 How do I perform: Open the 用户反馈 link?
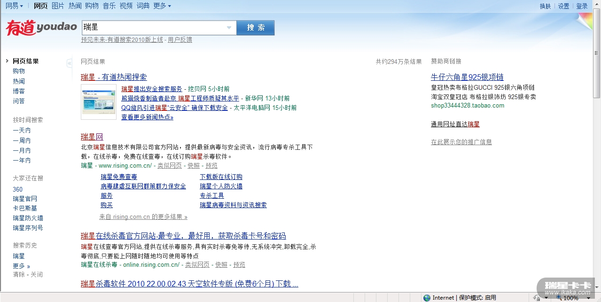click(x=180, y=40)
